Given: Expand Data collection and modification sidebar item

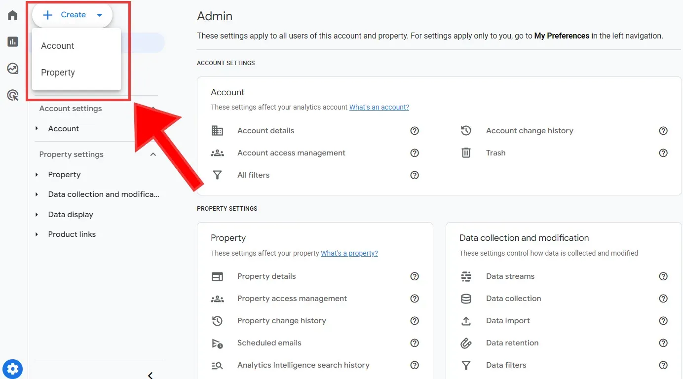Looking at the screenshot, I should (x=37, y=194).
